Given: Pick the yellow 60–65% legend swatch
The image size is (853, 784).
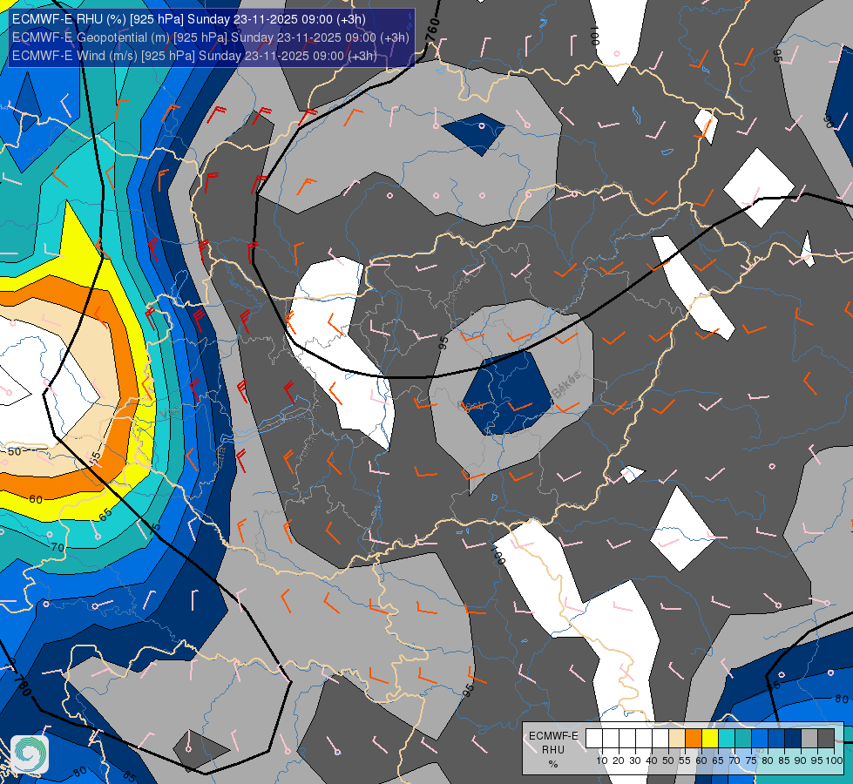Looking at the screenshot, I should coord(710,739).
